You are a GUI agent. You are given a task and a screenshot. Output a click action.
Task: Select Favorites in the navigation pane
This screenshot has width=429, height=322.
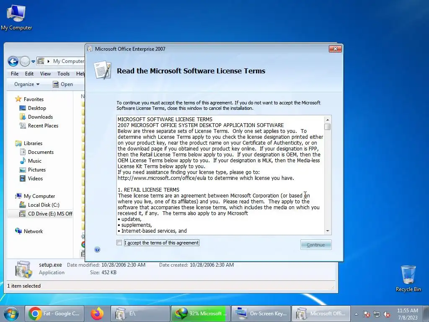pyautogui.click(x=34, y=99)
